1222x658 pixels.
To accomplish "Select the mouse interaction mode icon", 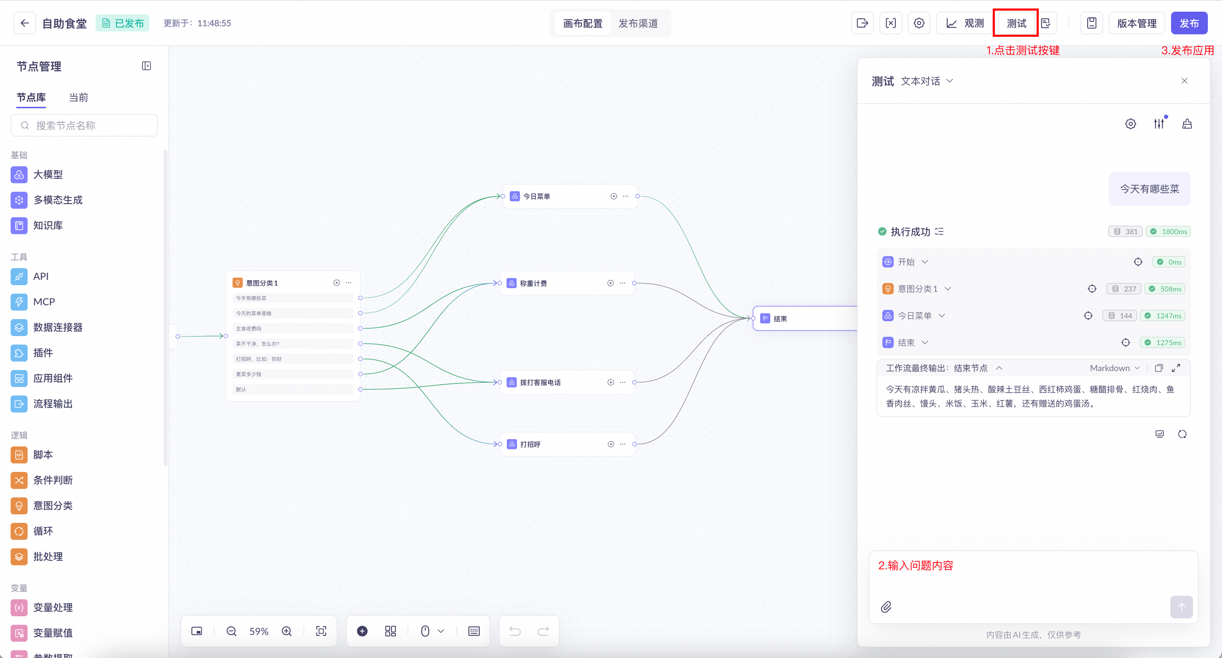I will pyautogui.click(x=425, y=631).
